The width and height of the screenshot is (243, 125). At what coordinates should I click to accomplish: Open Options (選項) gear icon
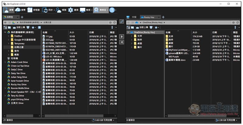pyautogui.click(x=73, y=10)
